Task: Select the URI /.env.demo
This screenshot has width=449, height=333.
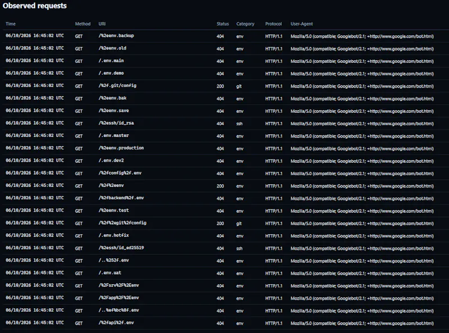Action: (111, 73)
